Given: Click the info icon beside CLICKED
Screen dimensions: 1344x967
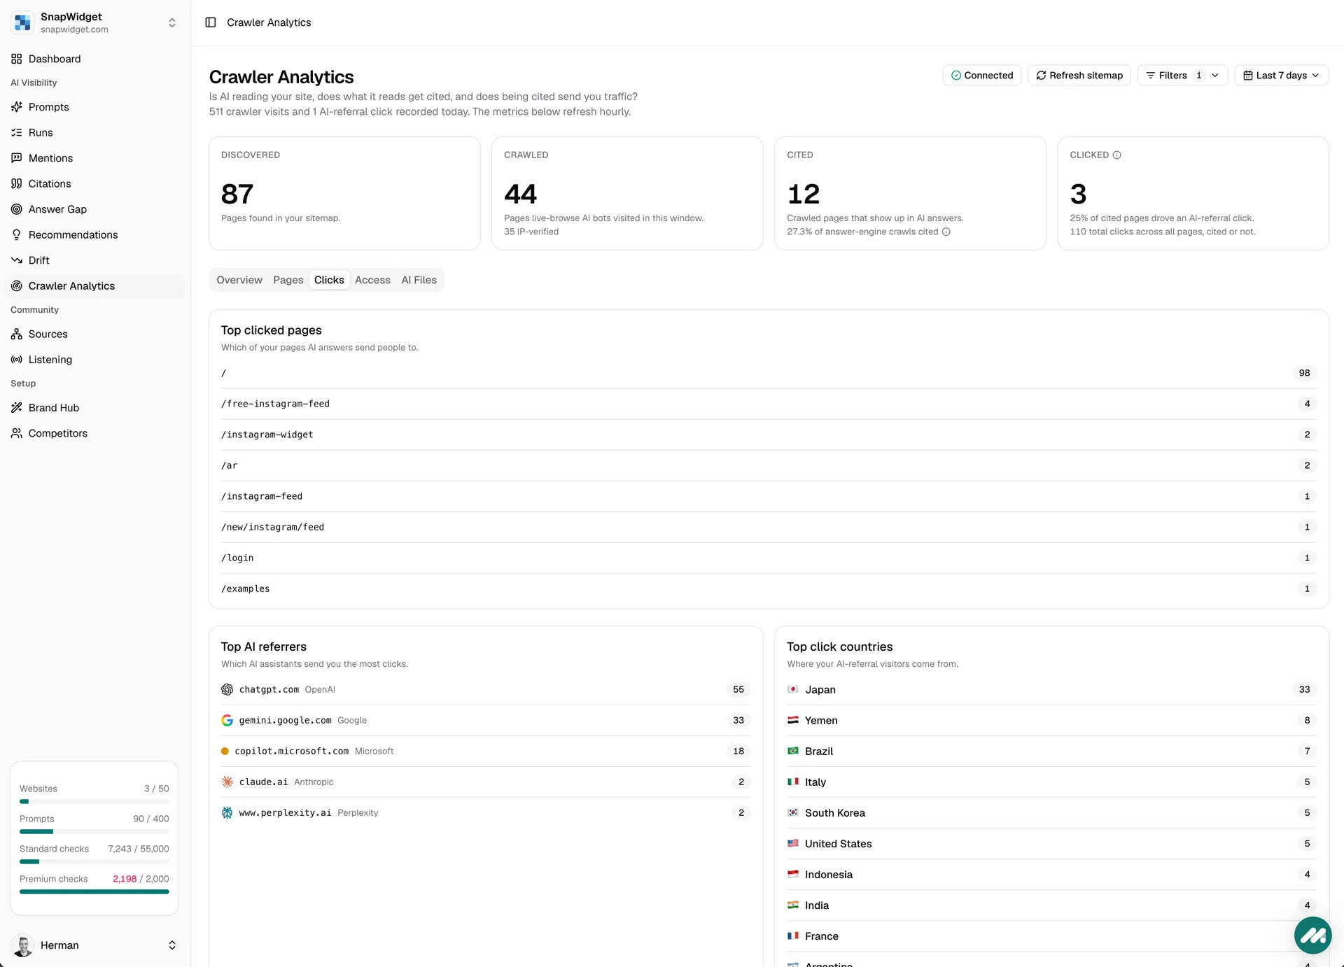Looking at the screenshot, I should 1116,155.
